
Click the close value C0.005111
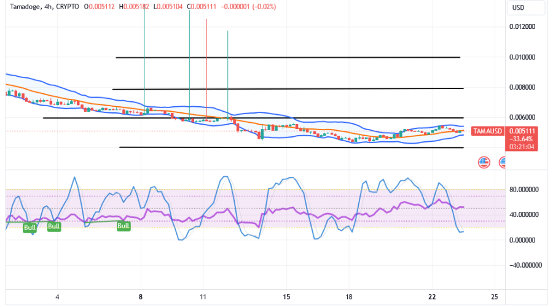coord(202,6)
